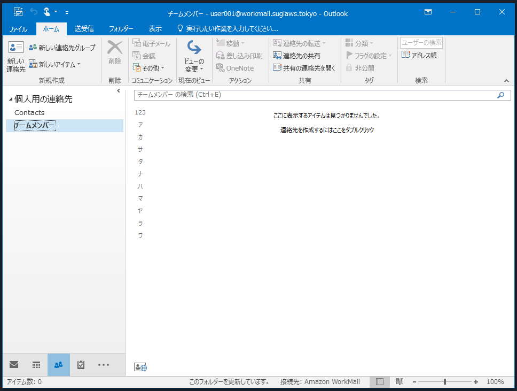Open フラグの設定 flag dropdown
517x391 pixels.
(369, 56)
